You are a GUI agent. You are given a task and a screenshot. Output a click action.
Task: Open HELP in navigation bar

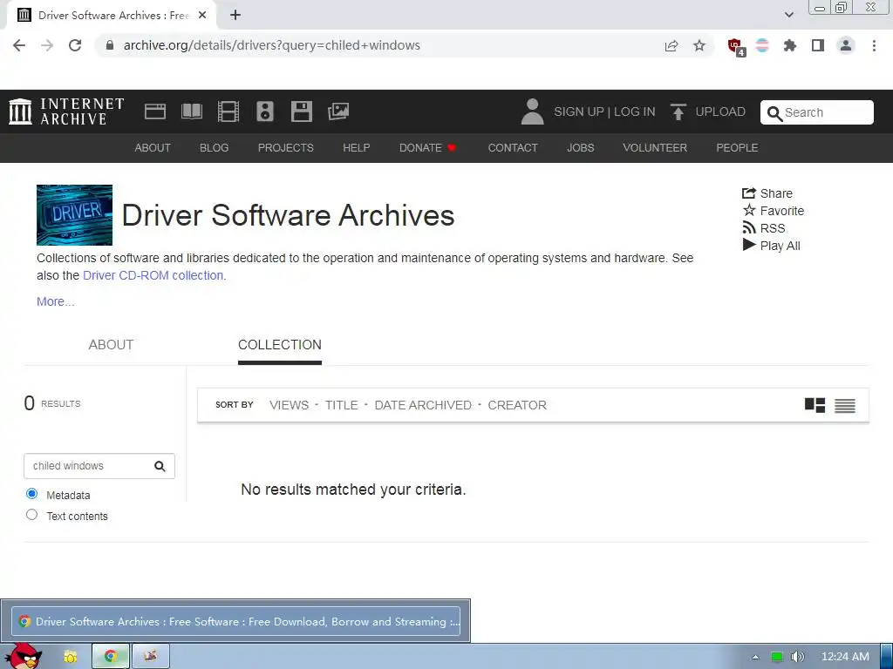pyautogui.click(x=357, y=148)
